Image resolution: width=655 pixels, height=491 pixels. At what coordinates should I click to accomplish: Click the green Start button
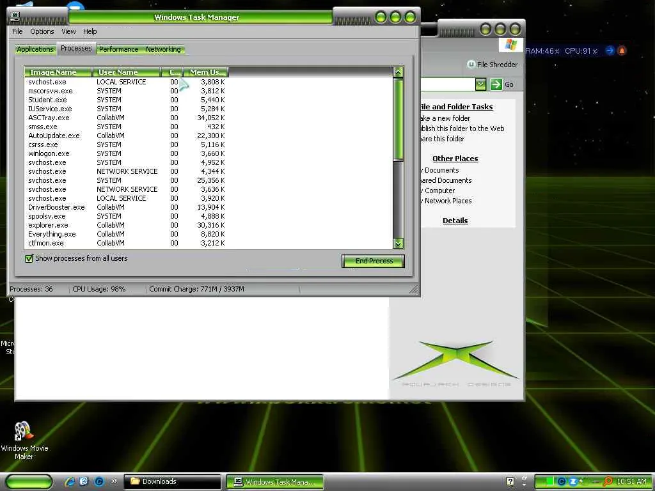coord(29,481)
